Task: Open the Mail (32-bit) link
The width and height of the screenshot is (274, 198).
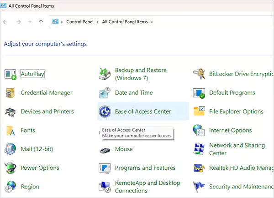Action: pyautogui.click(x=37, y=149)
